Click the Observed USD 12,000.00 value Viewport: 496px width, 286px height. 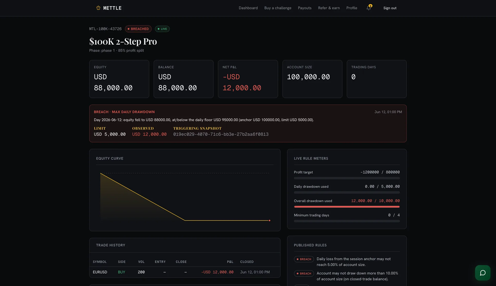coord(149,134)
